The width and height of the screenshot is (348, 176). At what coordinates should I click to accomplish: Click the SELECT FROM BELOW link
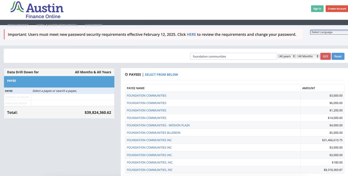click(x=162, y=75)
